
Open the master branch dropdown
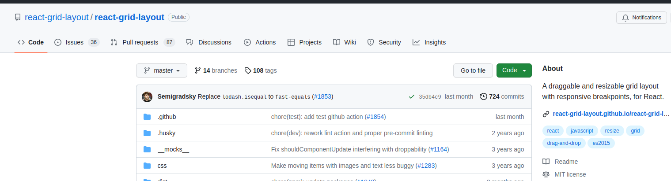pyautogui.click(x=162, y=70)
